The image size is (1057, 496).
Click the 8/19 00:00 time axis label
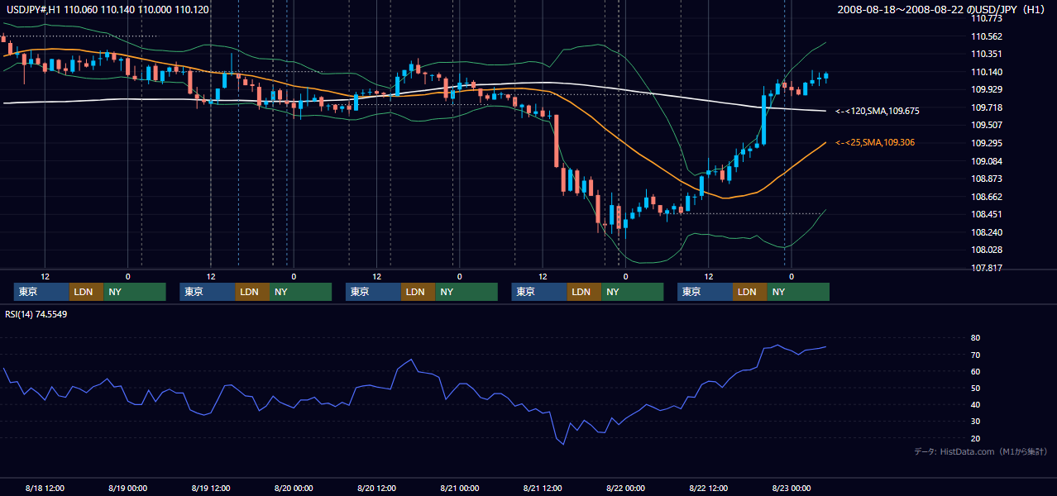127,488
